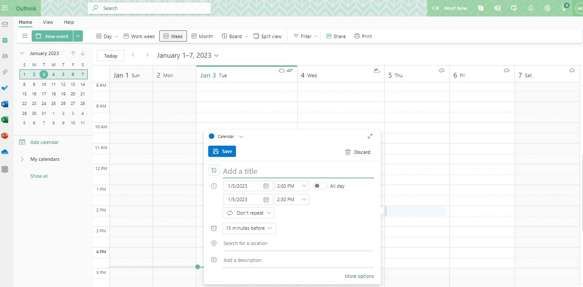Open OneDrive from the sidebar
The width and height of the screenshot is (583, 287).
pyautogui.click(x=5, y=152)
